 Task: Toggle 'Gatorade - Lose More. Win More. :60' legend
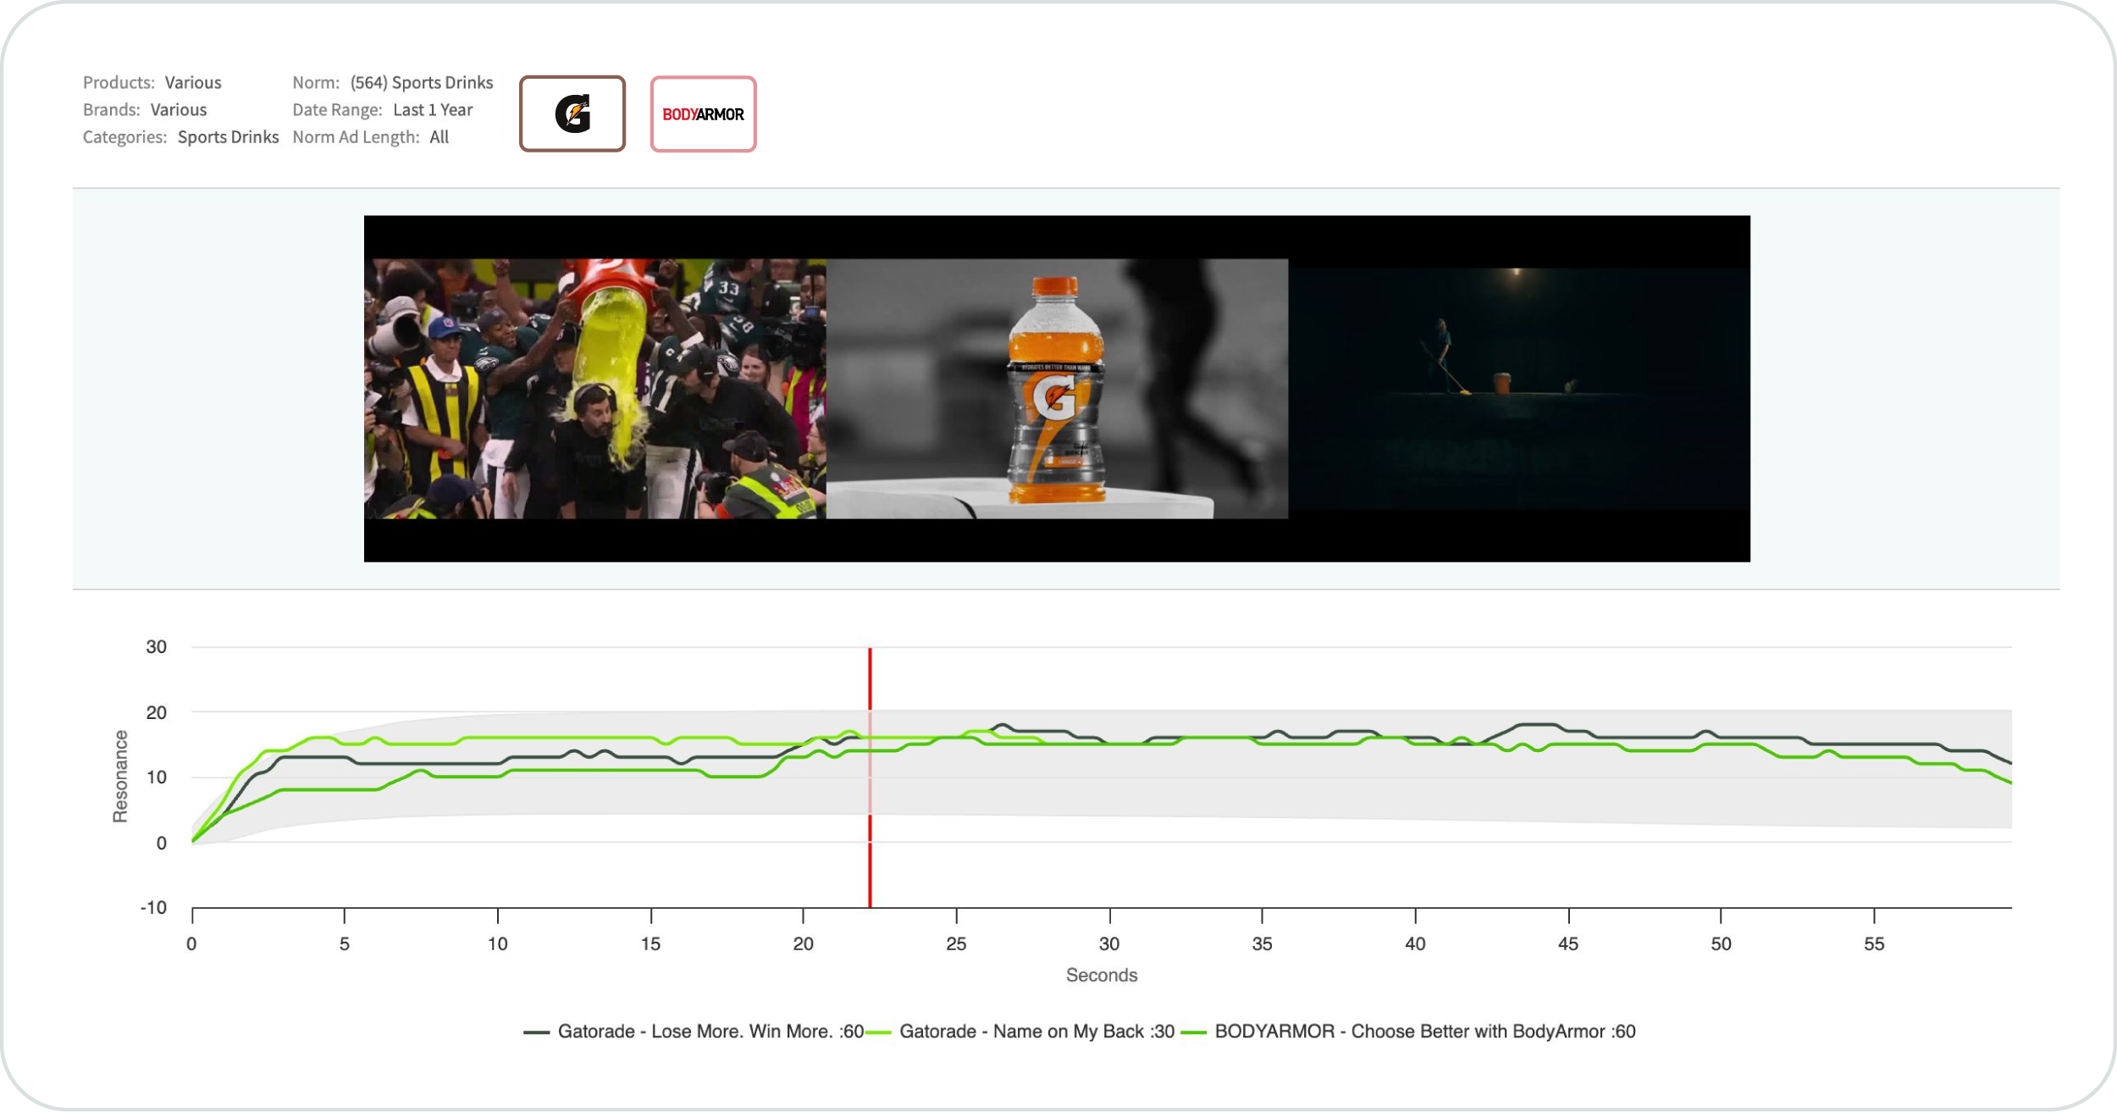pyautogui.click(x=694, y=1032)
